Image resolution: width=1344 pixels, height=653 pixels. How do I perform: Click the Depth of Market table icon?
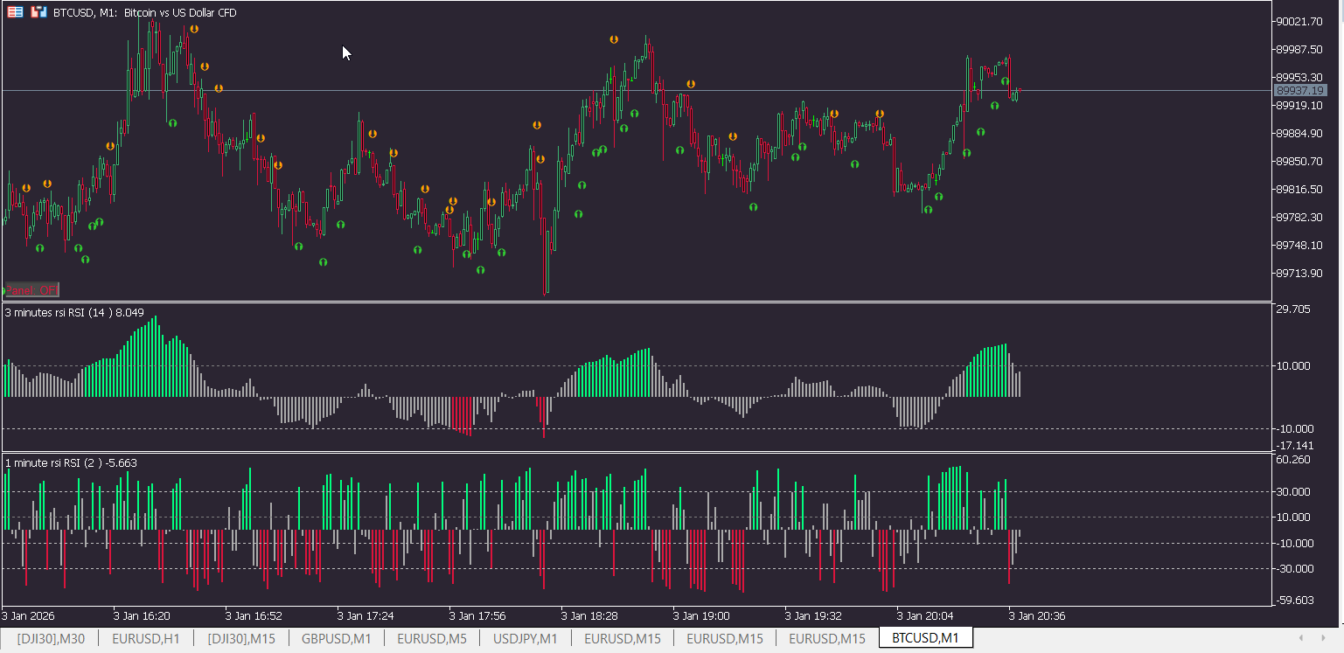tap(15, 12)
